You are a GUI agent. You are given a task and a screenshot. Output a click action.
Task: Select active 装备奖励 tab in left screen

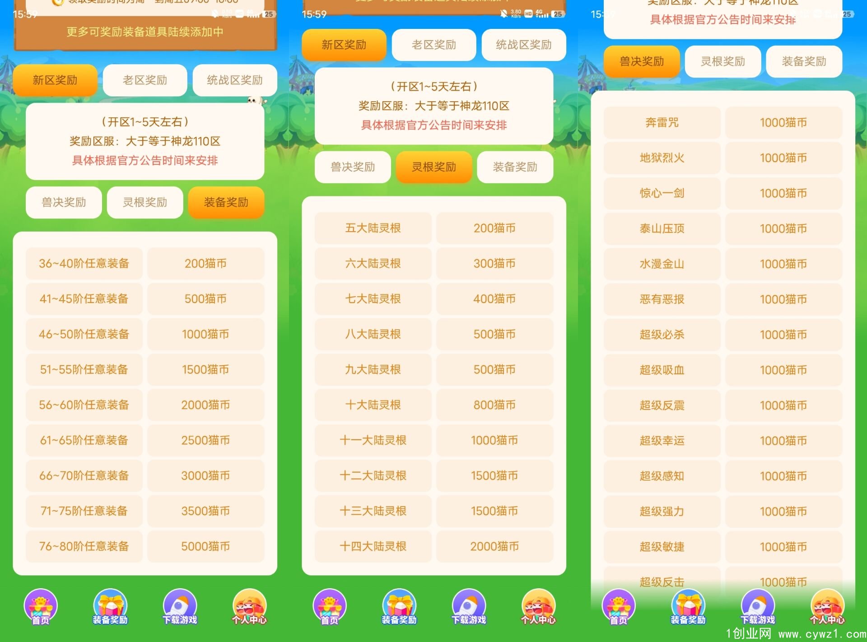pyautogui.click(x=226, y=202)
